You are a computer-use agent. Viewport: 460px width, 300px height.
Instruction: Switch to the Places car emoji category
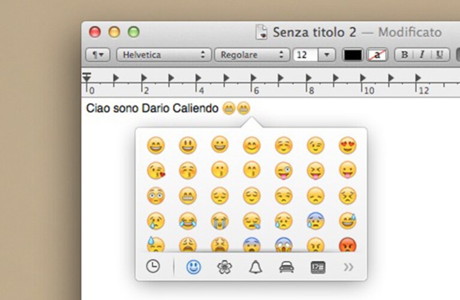(287, 267)
